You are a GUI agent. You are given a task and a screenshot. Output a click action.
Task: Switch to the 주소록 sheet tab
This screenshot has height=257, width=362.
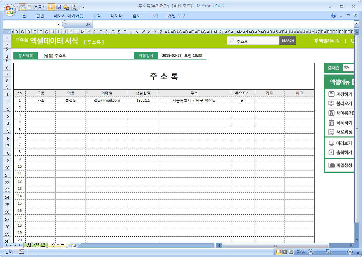(58, 245)
